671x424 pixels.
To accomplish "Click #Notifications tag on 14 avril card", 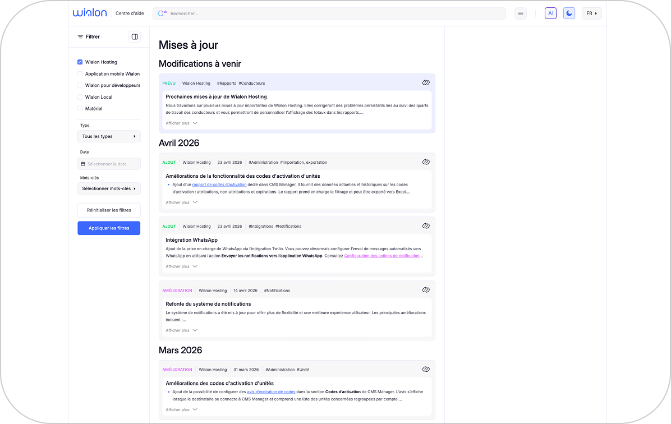I will (x=277, y=291).
